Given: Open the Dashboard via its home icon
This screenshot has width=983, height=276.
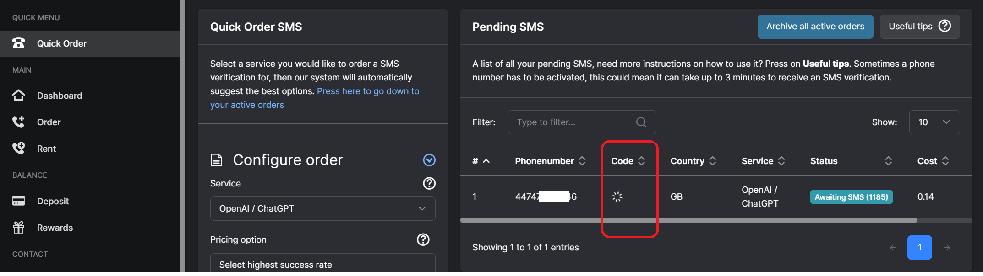Looking at the screenshot, I should point(18,95).
